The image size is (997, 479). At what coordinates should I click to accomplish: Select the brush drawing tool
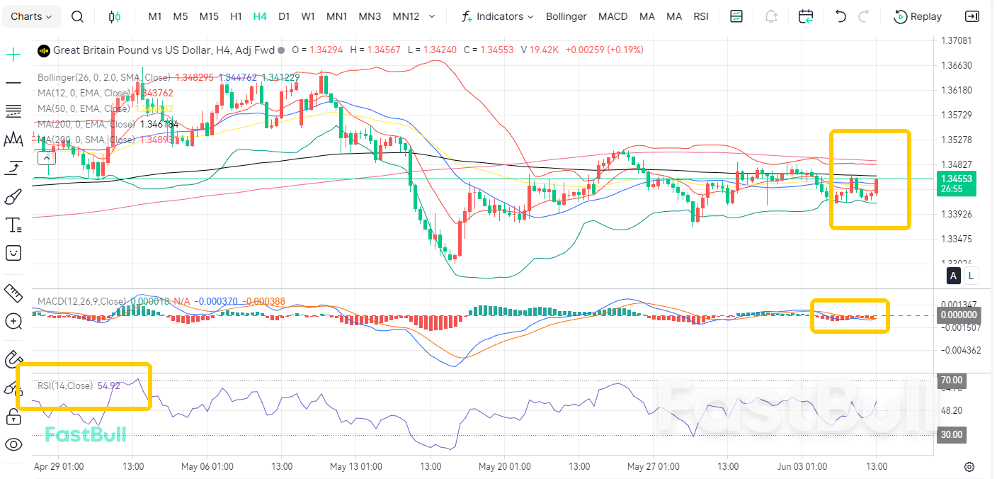pyautogui.click(x=13, y=196)
